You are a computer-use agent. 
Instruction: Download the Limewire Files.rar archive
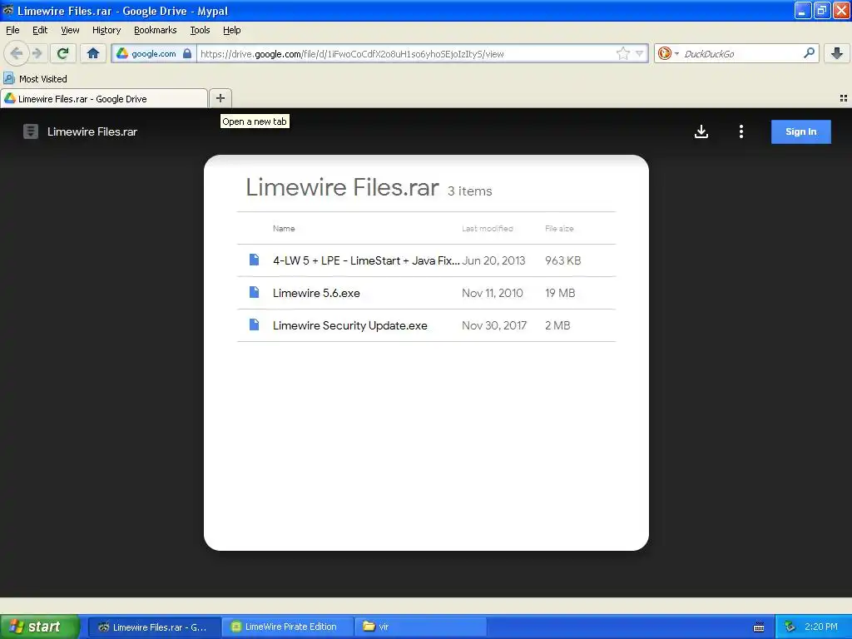[x=701, y=131]
